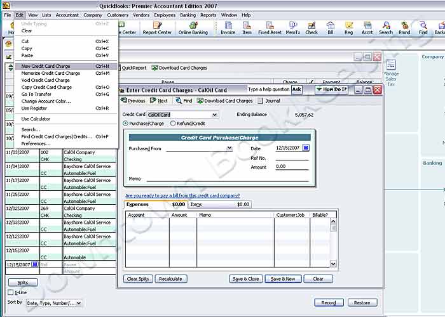Click the Search toolbar icon
The height and width of the screenshot is (317, 445).
(386, 28)
